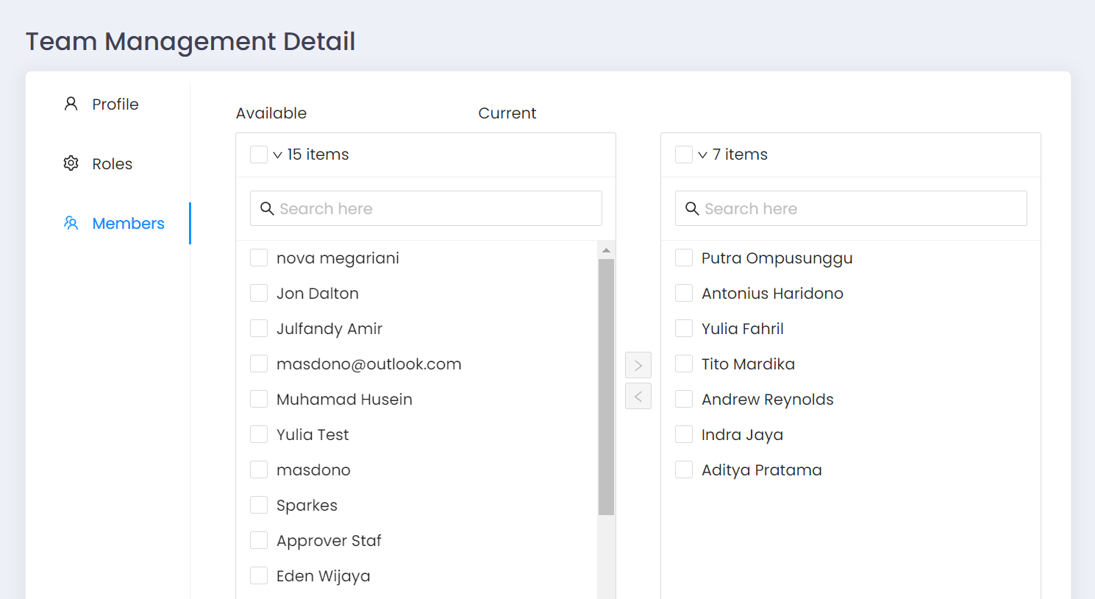
Task: Click the Available list scroll-up arrow
Action: [606, 250]
